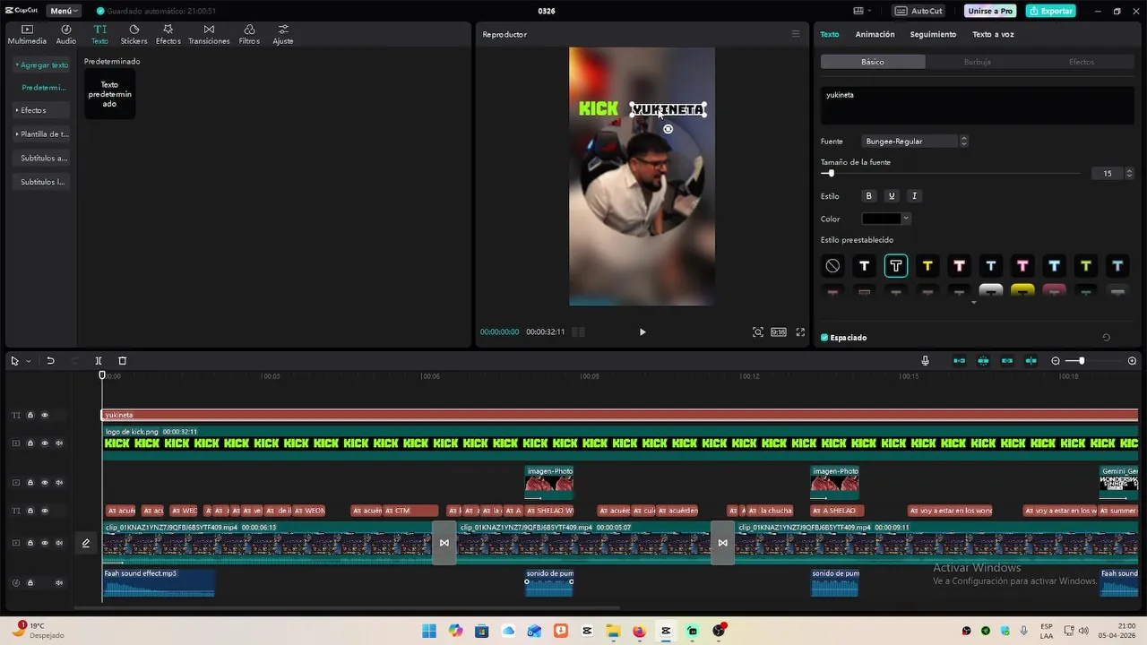Open the layout dropdown in title bar

pyautogui.click(x=862, y=11)
